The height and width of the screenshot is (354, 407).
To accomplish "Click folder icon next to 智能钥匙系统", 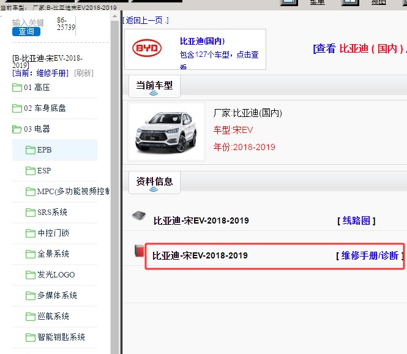I will 31,337.
